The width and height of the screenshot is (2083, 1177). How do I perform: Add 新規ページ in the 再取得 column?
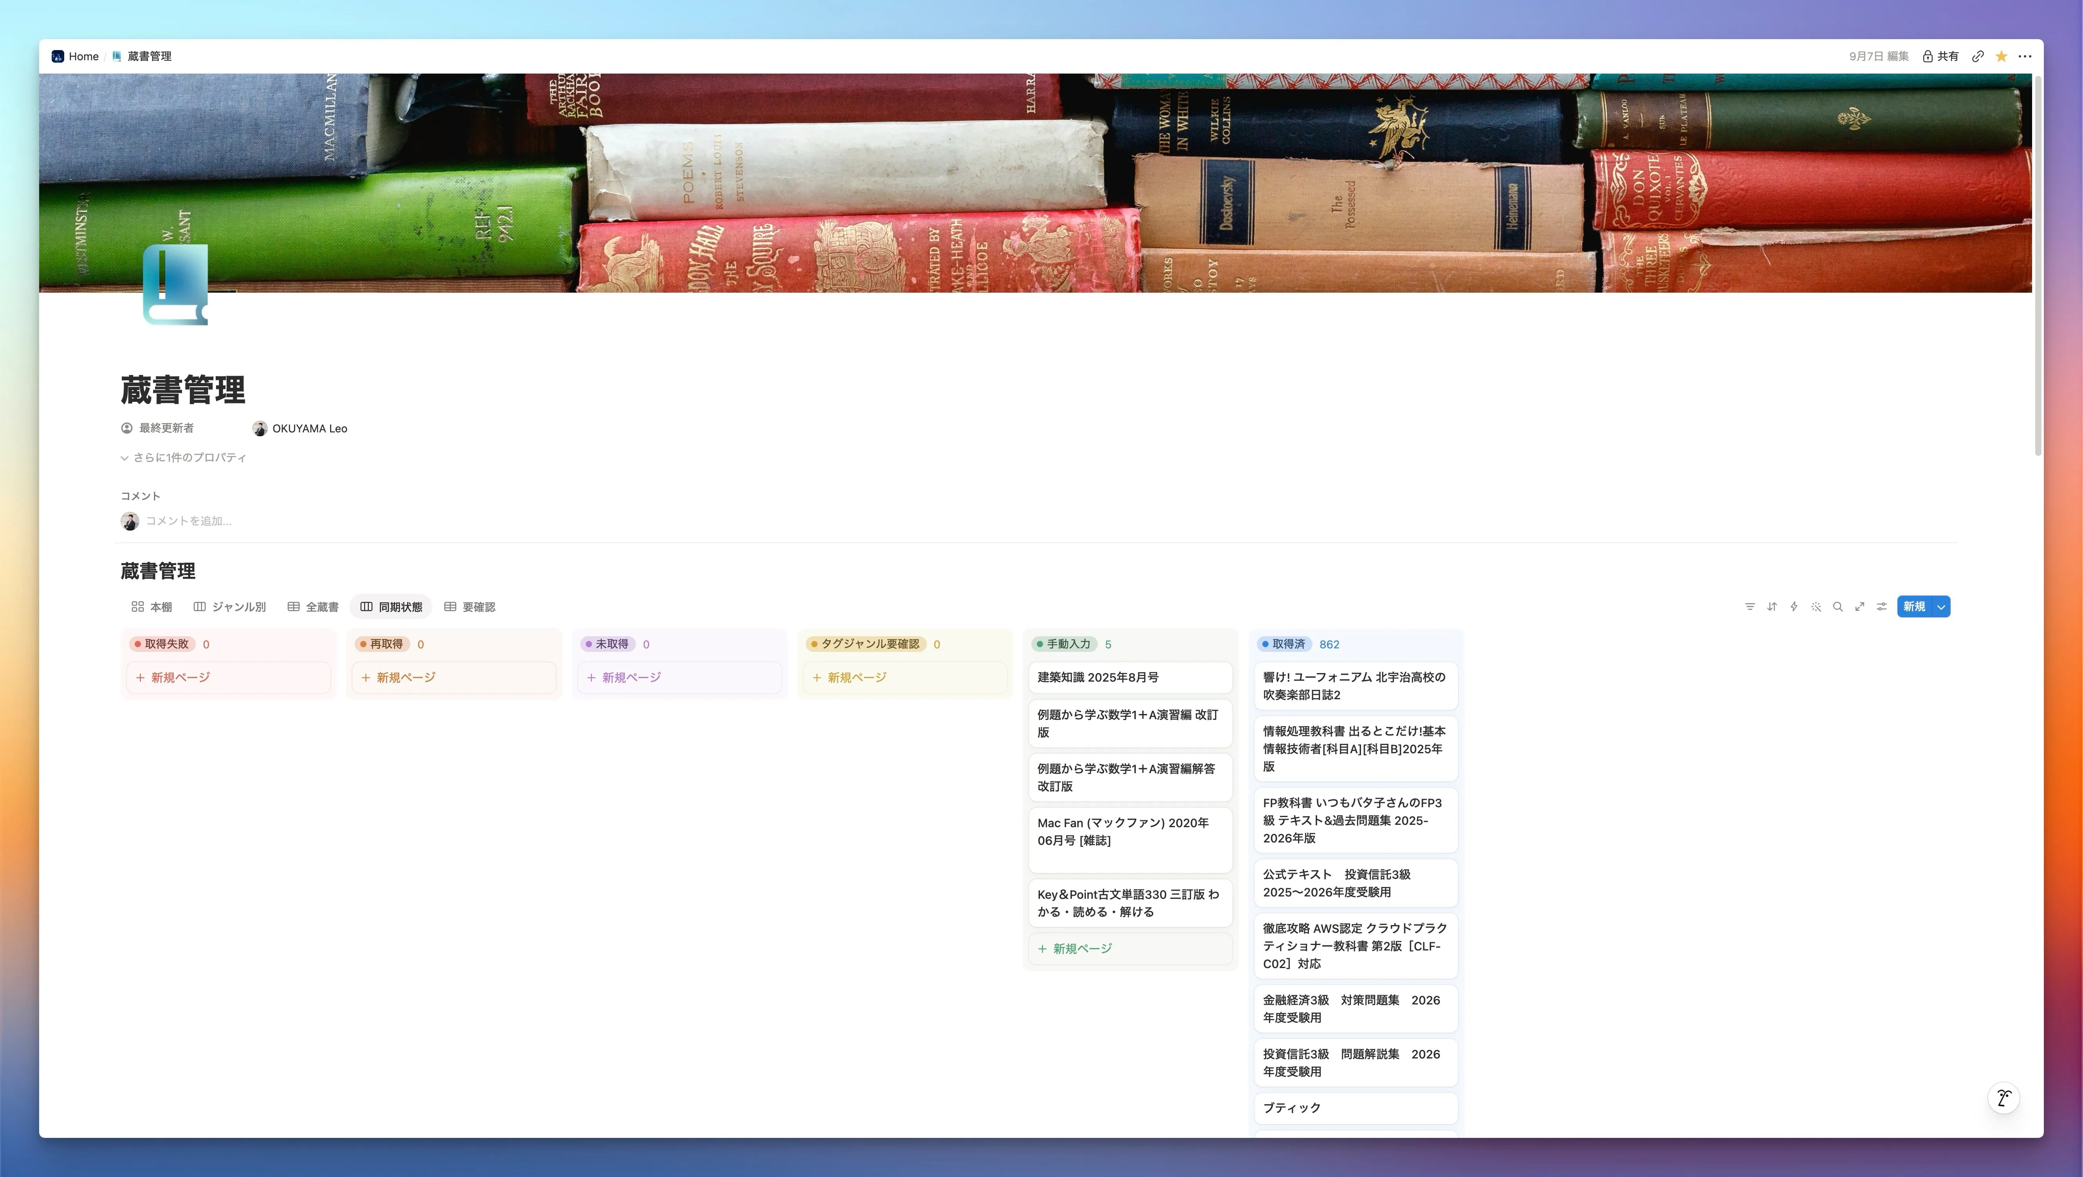pyautogui.click(x=454, y=677)
